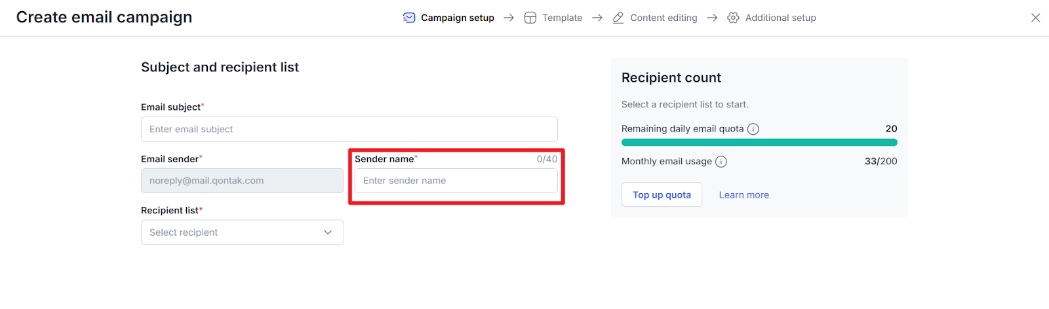Switch to the Content editing step
This screenshot has height=309, width=1049.
(663, 18)
